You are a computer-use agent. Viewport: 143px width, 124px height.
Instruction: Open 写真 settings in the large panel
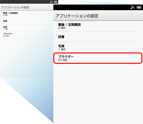tap(98, 48)
